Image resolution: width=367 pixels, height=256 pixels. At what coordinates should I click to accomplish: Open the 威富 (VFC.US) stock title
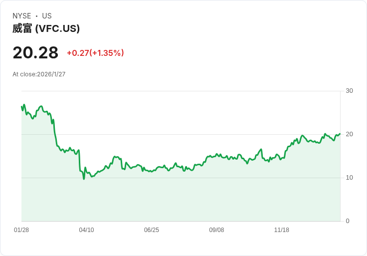click(x=46, y=29)
